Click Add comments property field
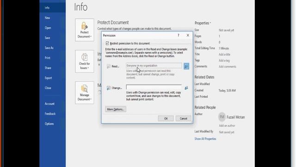Screen dimensions: 296x167 coord(227,67)
